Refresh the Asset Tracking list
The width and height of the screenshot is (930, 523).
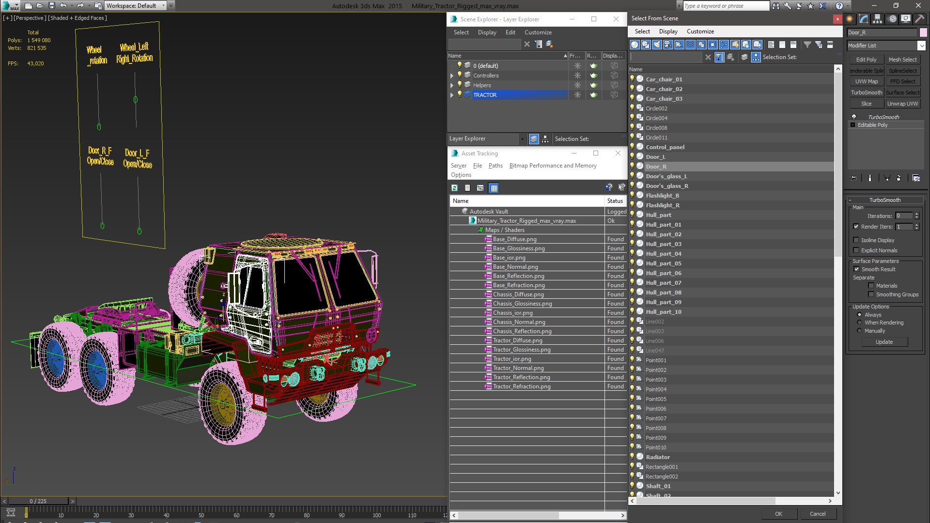click(x=454, y=188)
